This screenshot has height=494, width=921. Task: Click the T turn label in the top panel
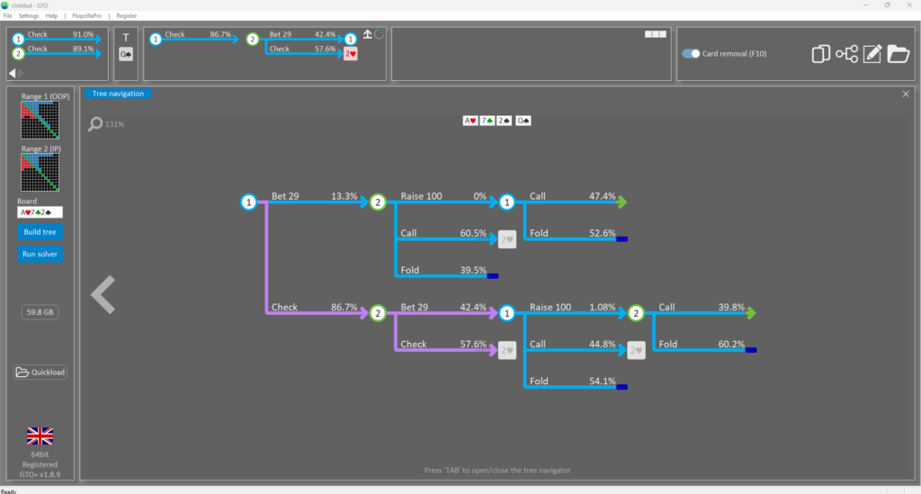click(x=126, y=38)
